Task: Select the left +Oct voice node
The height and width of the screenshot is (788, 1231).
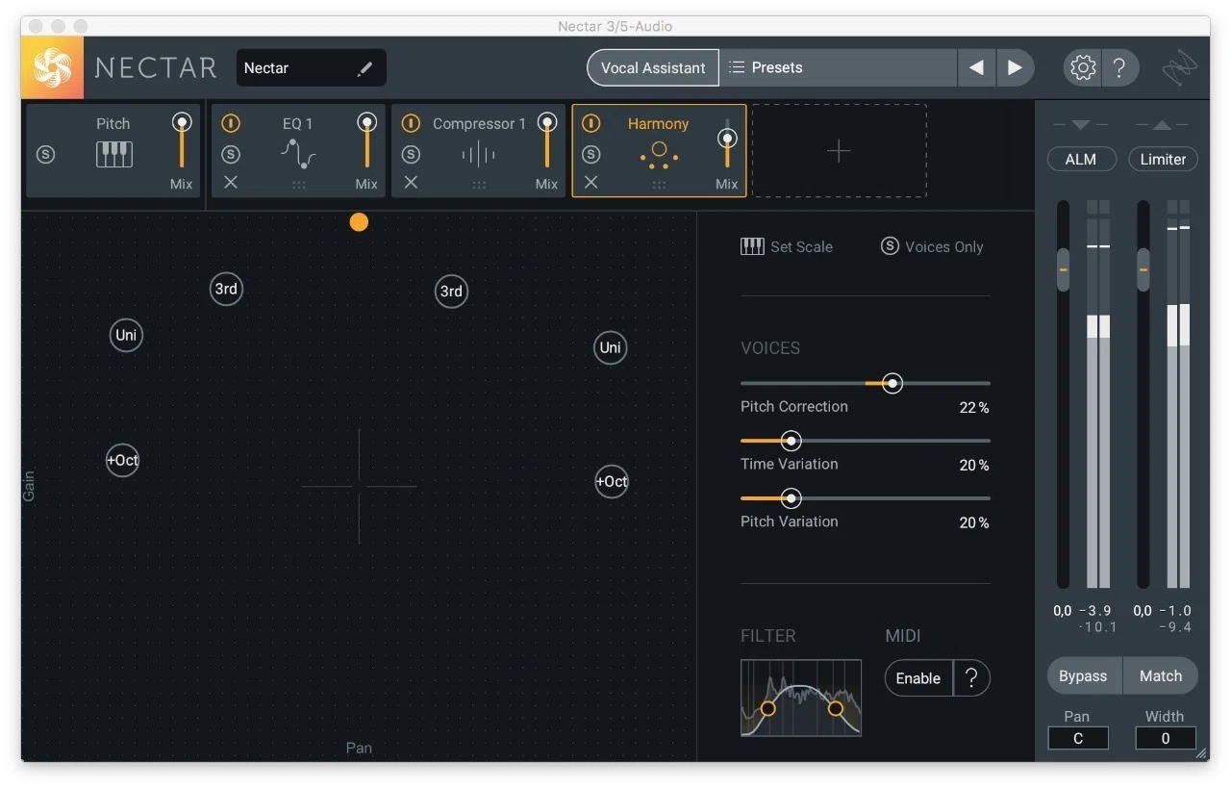Action: [x=123, y=460]
